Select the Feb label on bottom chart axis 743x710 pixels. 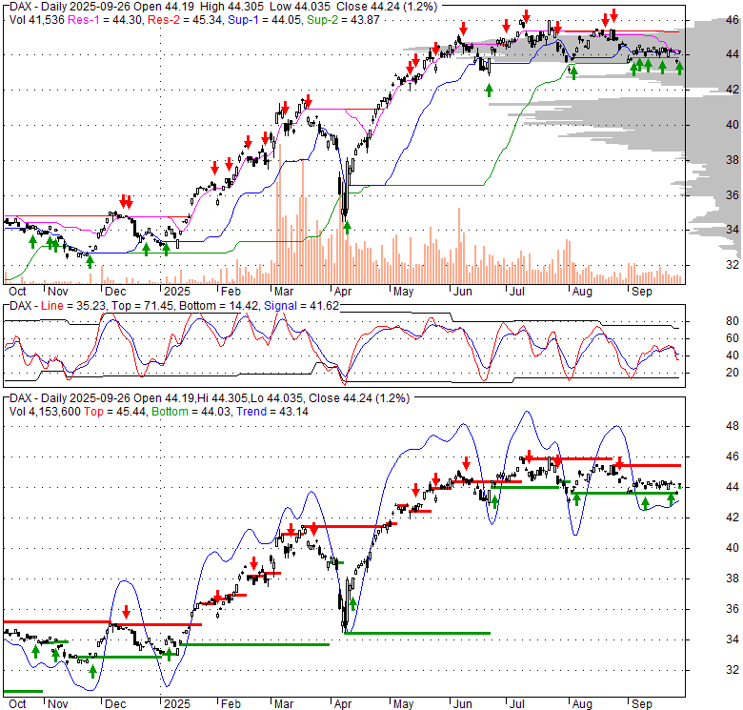tap(231, 704)
